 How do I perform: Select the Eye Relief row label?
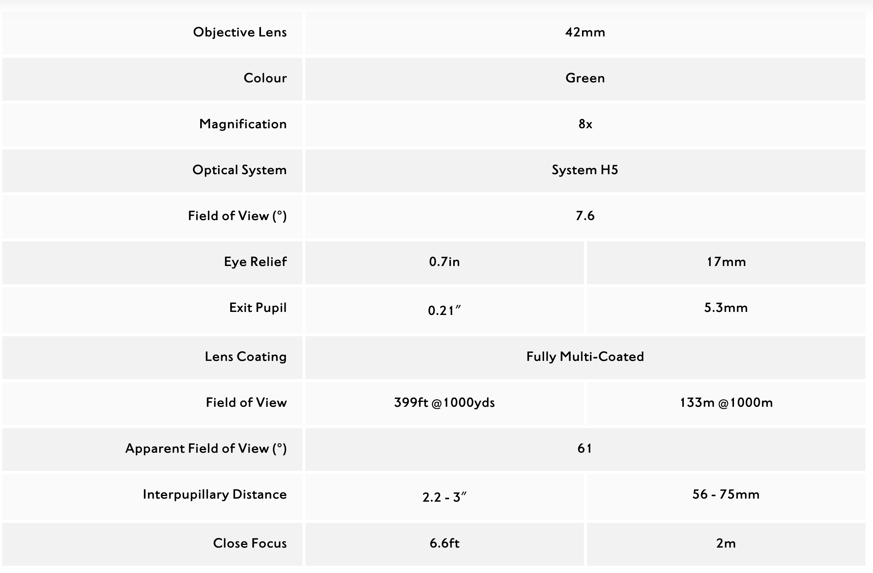point(255,262)
